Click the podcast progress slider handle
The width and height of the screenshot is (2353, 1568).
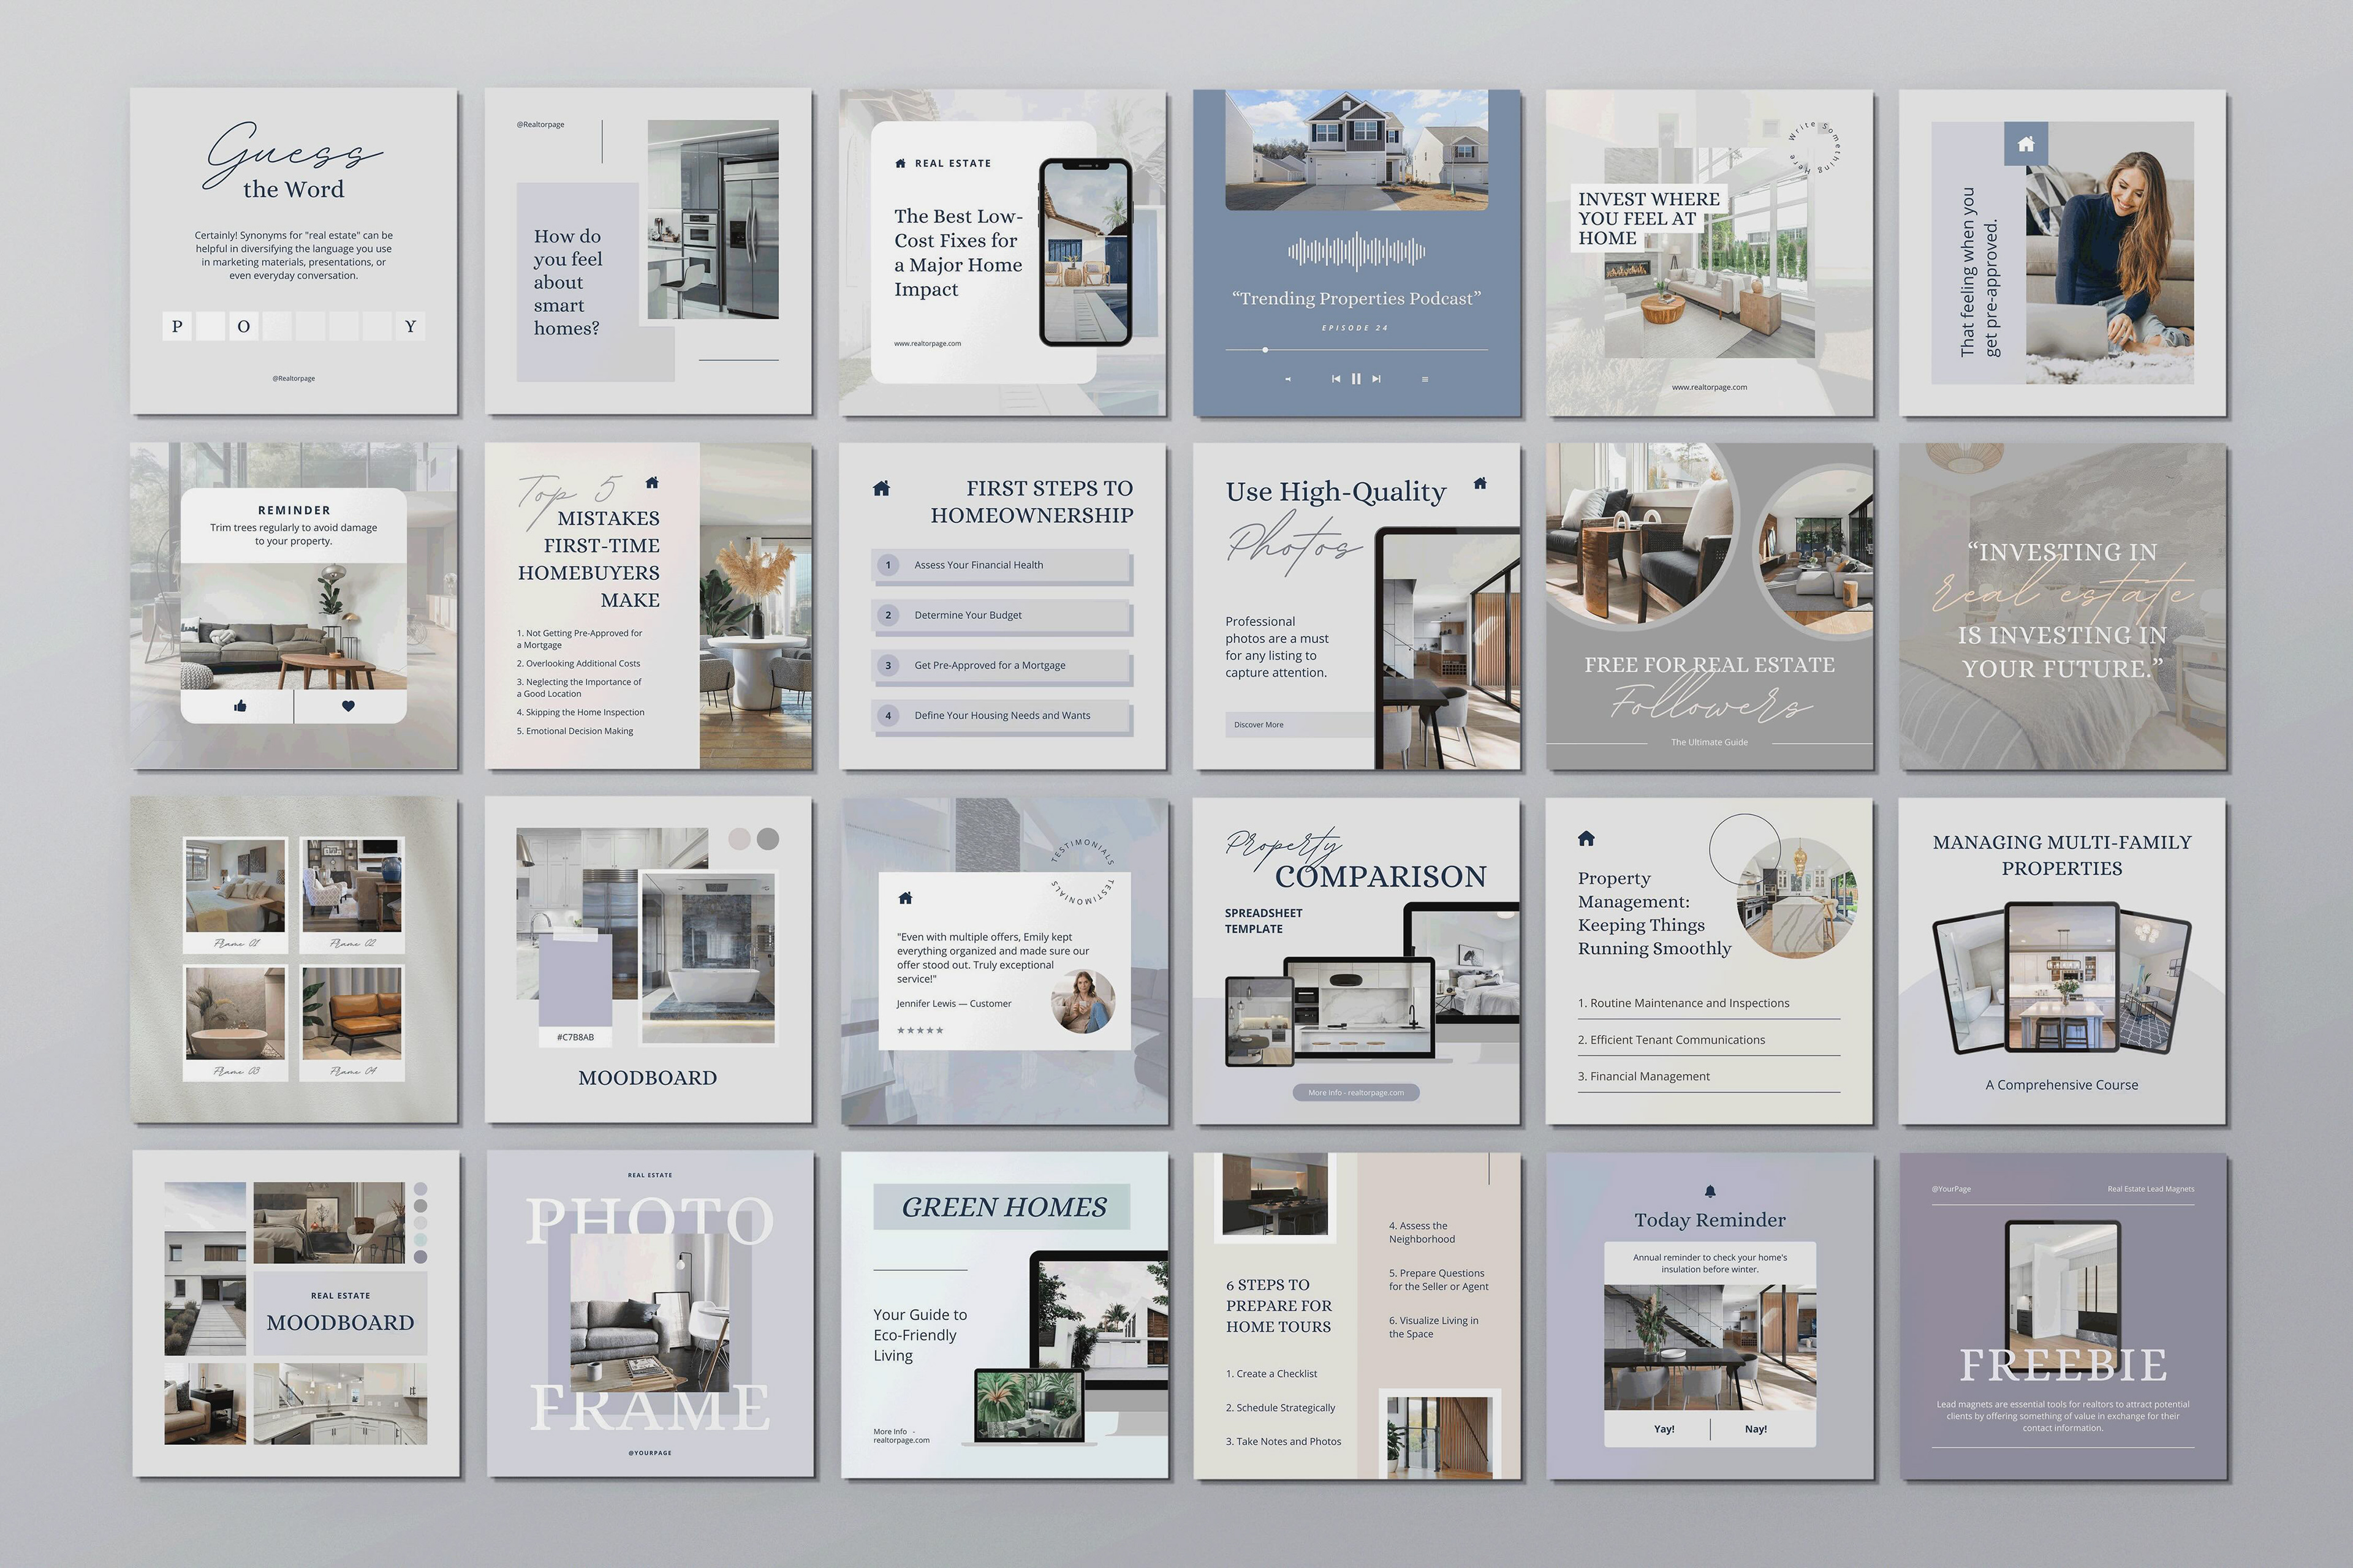coord(1265,350)
